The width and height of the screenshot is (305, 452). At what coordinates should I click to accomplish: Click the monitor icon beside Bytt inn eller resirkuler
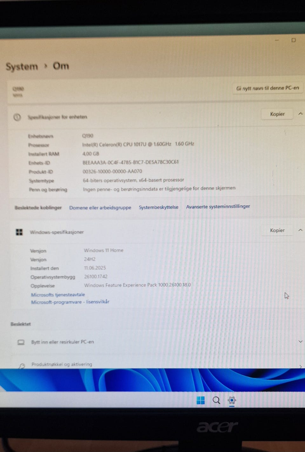click(x=21, y=342)
